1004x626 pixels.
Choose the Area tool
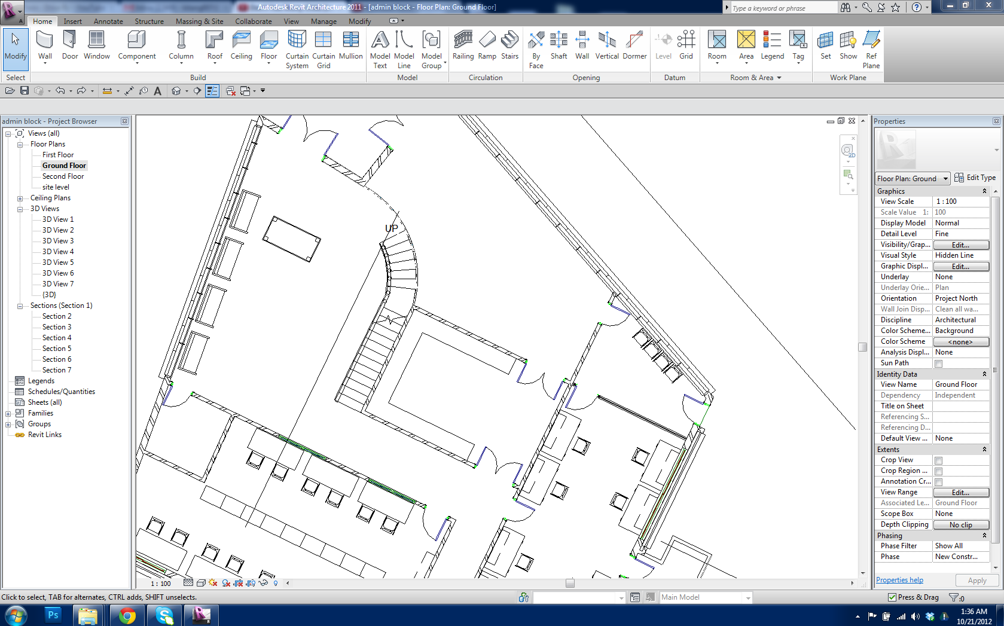746,46
